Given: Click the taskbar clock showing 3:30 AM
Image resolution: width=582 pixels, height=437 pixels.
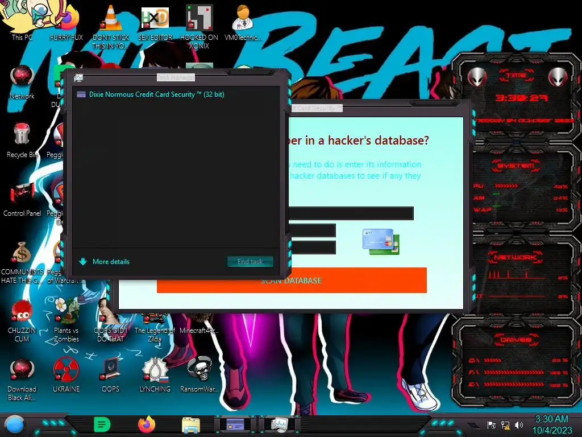Looking at the screenshot, I should (x=552, y=424).
